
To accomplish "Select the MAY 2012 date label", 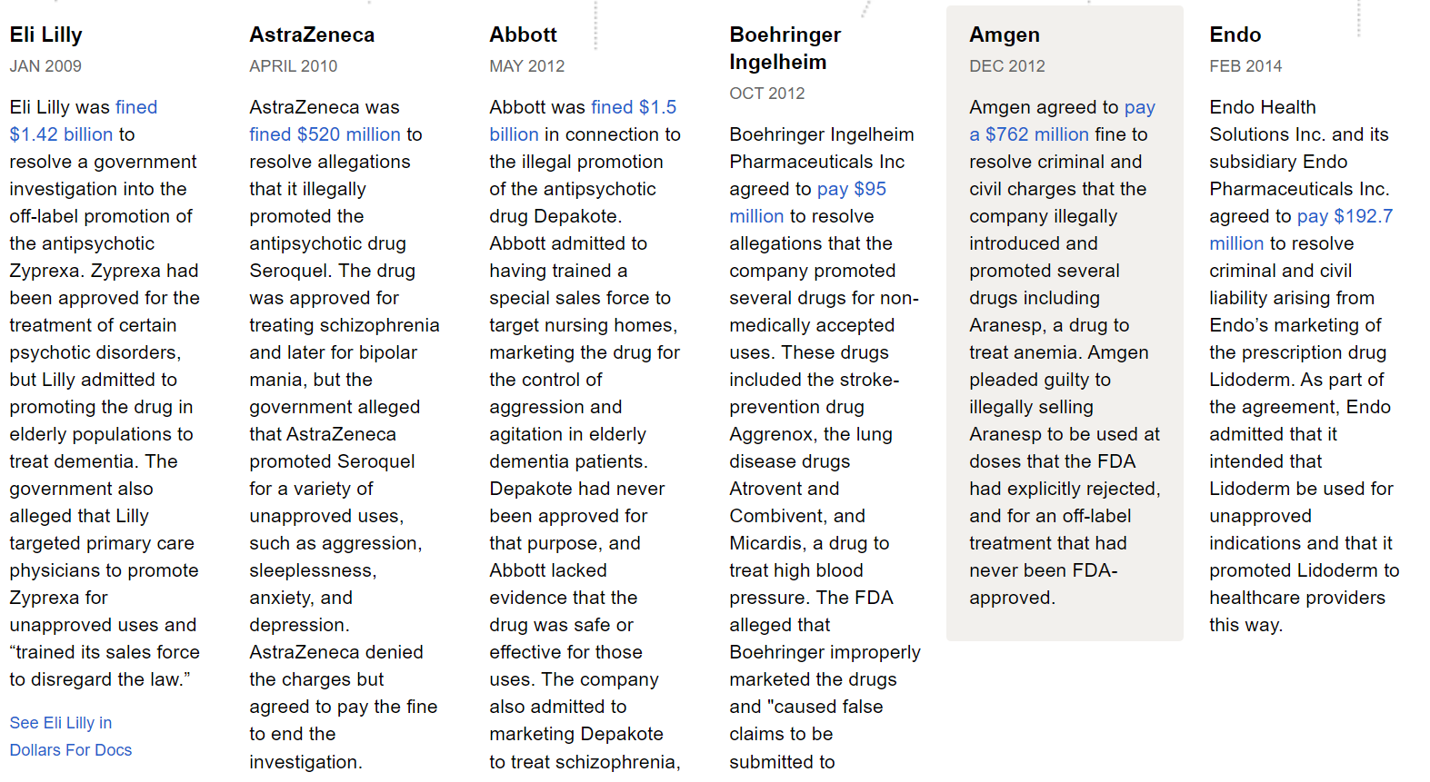I will click(x=526, y=66).
